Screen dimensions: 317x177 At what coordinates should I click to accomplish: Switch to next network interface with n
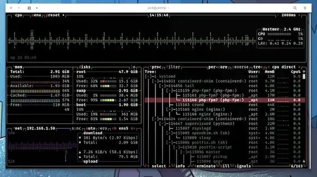tap(133, 128)
